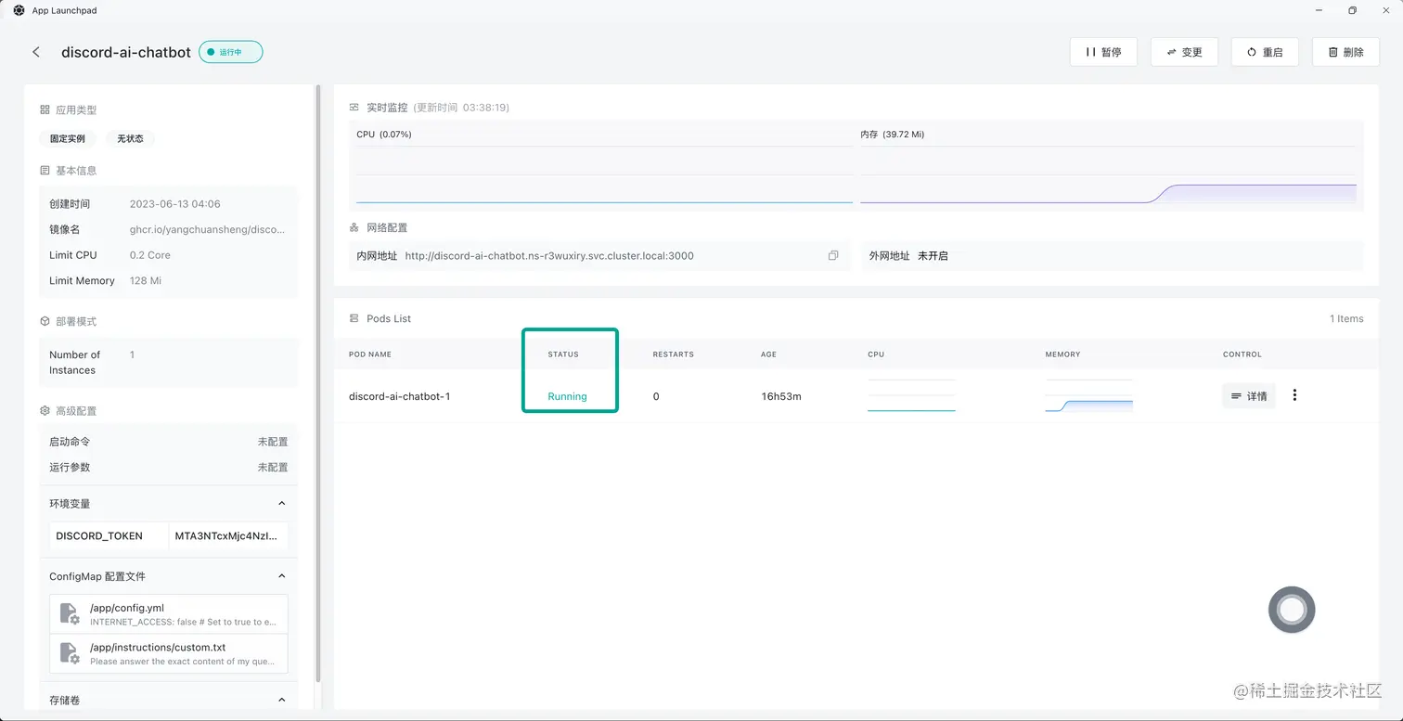Click the 运行中 status badge
The width and height of the screenshot is (1403, 721).
[231, 52]
